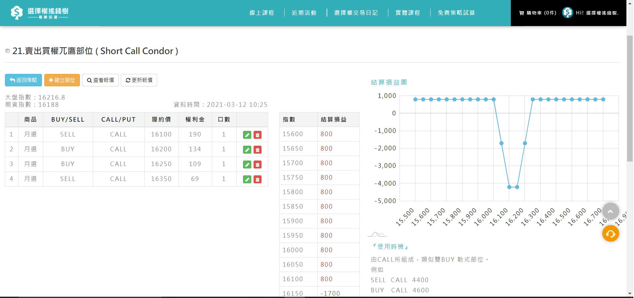The width and height of the screenshot is (634, 298).
Task: Click the orange customer support headset icon
Action: [x=611, y=233]
